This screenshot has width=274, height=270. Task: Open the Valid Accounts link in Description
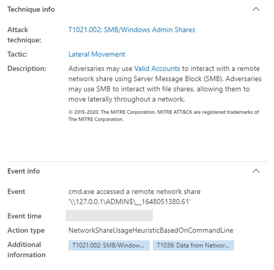click(x=157, y=68)
